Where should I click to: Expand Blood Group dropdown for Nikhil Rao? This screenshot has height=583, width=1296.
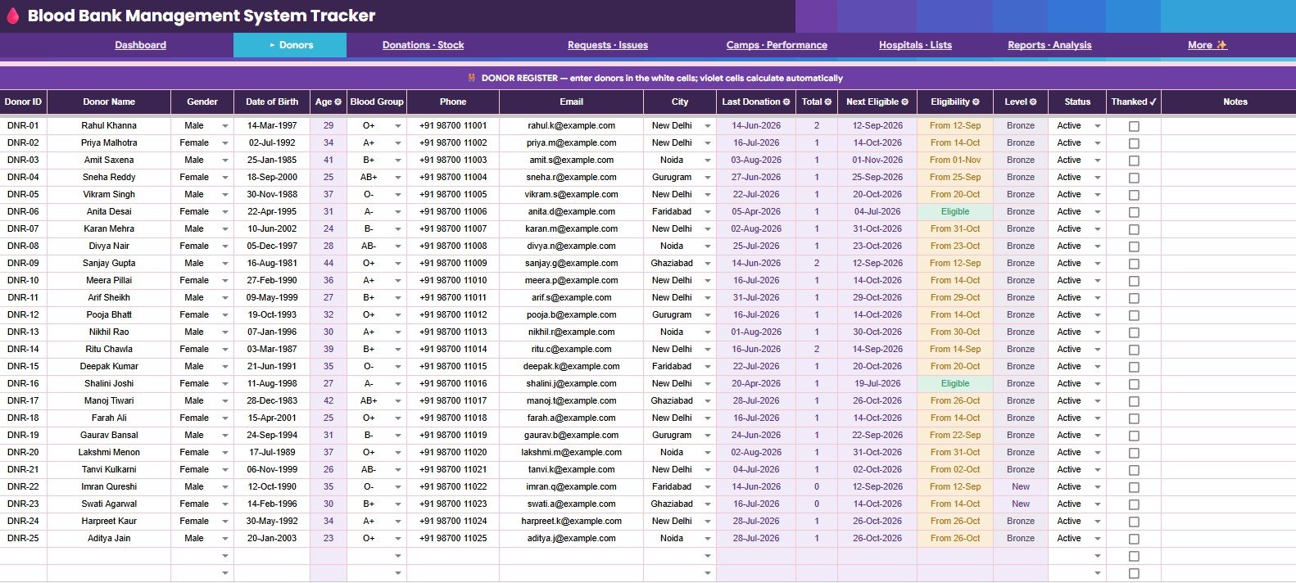(x=398, y=332)
